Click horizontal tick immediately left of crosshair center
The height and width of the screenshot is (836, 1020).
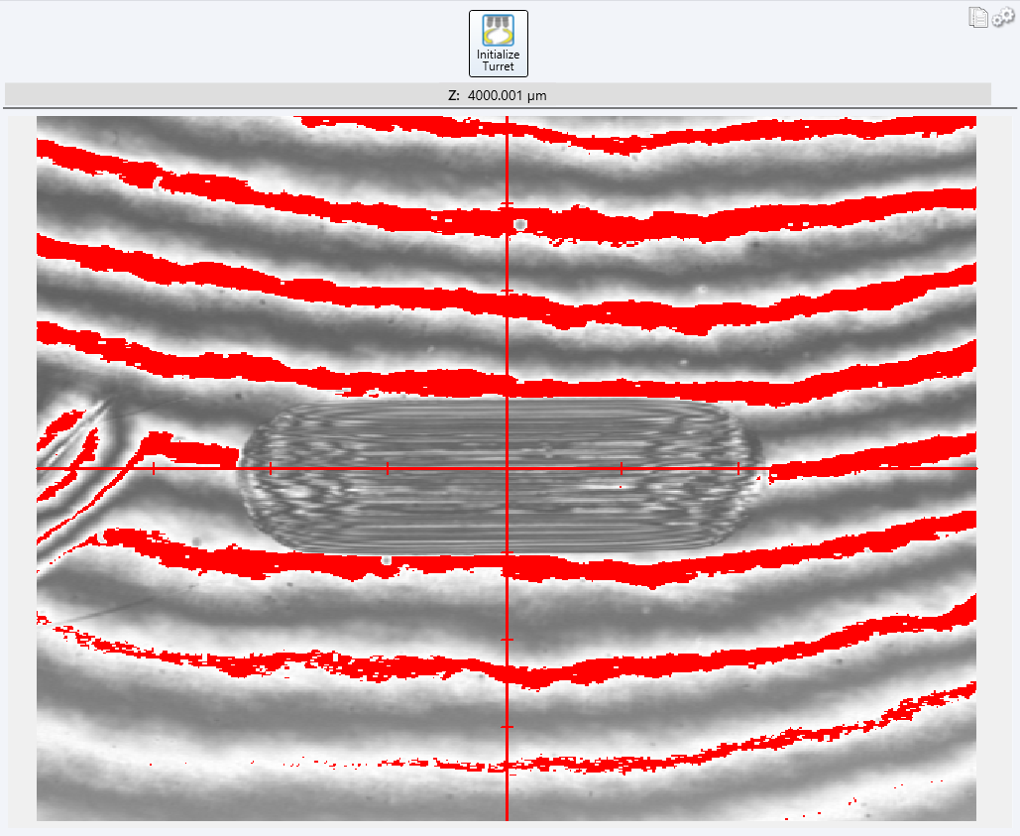pos(387,468)
